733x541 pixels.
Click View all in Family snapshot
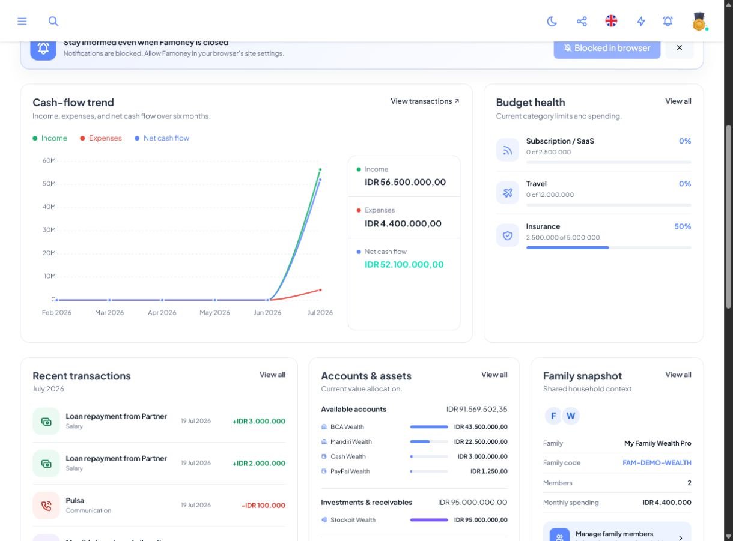click(x=678, y=375)
